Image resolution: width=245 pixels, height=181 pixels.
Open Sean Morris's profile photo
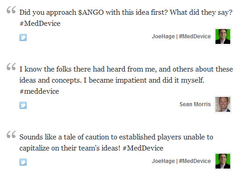point(223,104)
